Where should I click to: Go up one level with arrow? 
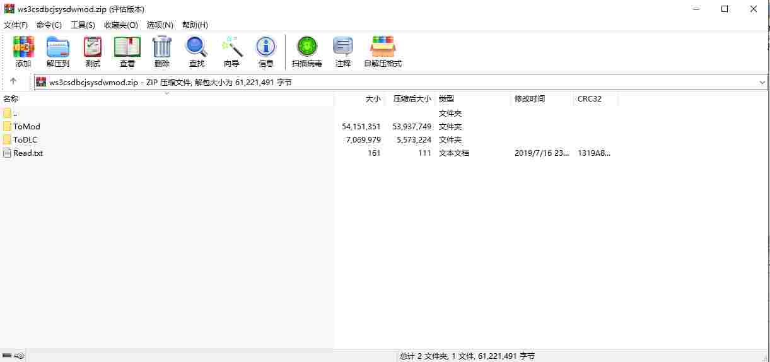13,82
